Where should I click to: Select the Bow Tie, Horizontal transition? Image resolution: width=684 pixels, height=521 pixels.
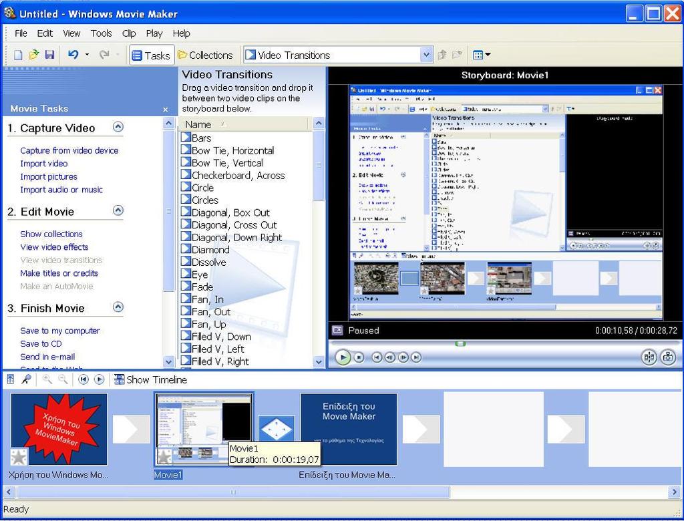(227, 150)
